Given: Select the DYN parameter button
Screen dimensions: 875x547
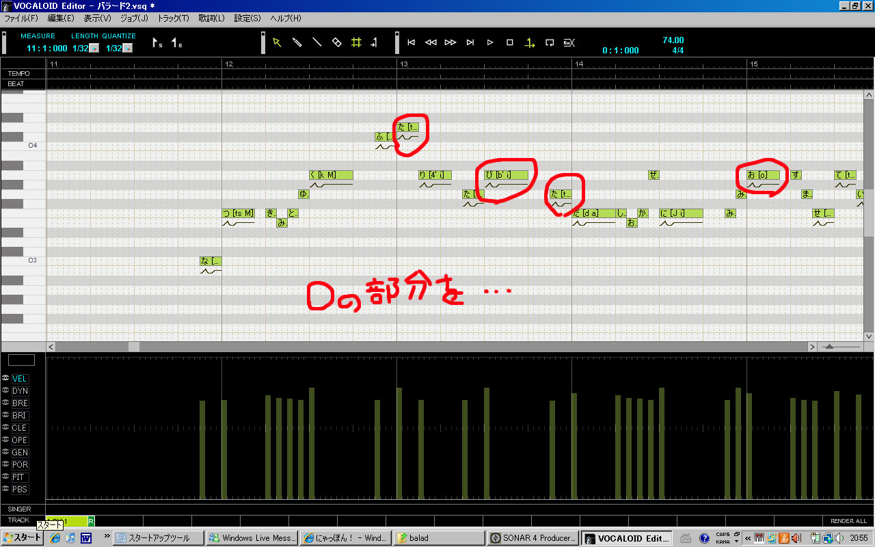Looking at the screenshot, I should pyautogui.click(x=20, y=391).
